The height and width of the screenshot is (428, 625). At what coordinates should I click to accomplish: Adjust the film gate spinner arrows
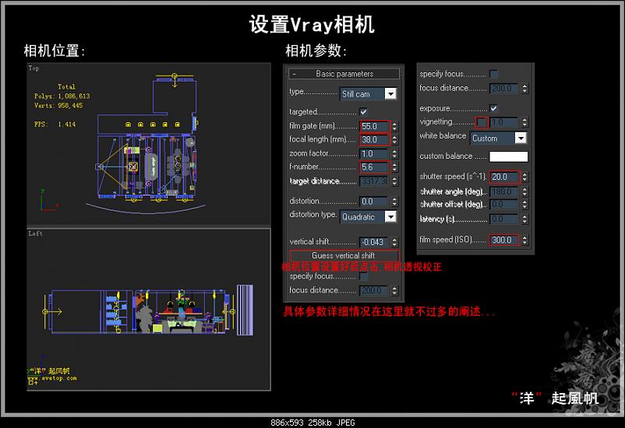click(x=394, y=126)
